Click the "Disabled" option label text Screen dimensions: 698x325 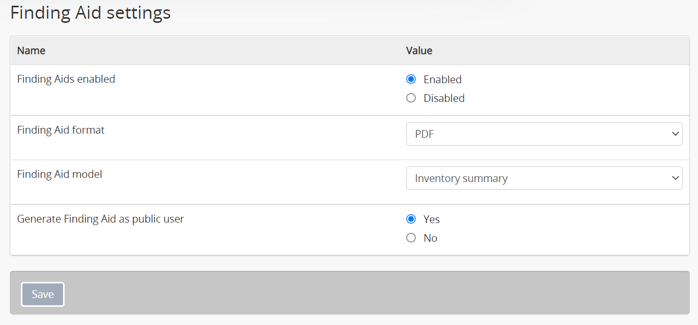click(x=444, y=98)
